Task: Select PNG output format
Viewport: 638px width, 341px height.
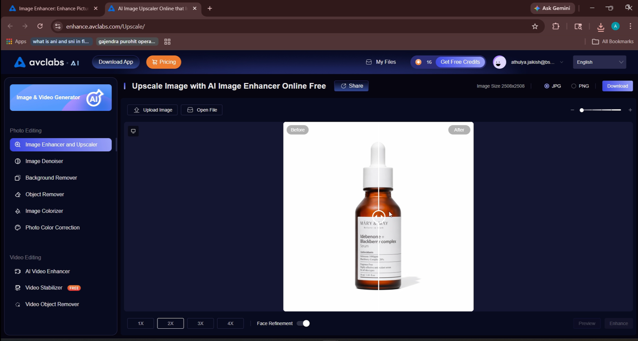Action: 580,86
